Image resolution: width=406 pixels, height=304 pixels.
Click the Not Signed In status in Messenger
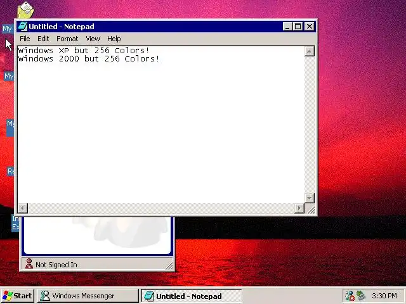pos(56,265)
